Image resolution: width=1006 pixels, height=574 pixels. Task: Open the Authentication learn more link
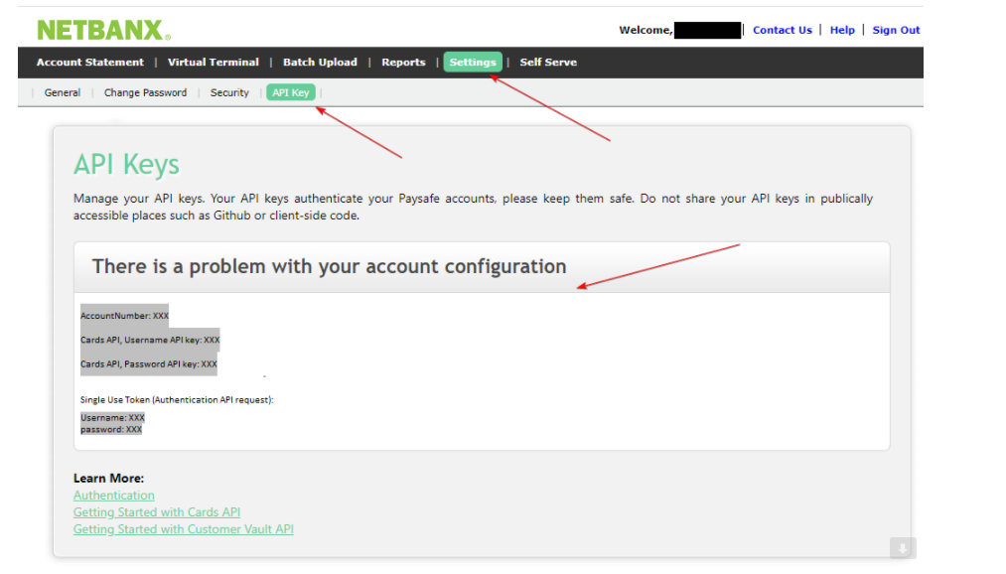[113, 496]
